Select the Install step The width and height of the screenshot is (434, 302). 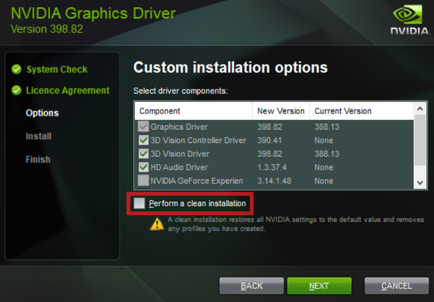(x=39, y=136)
